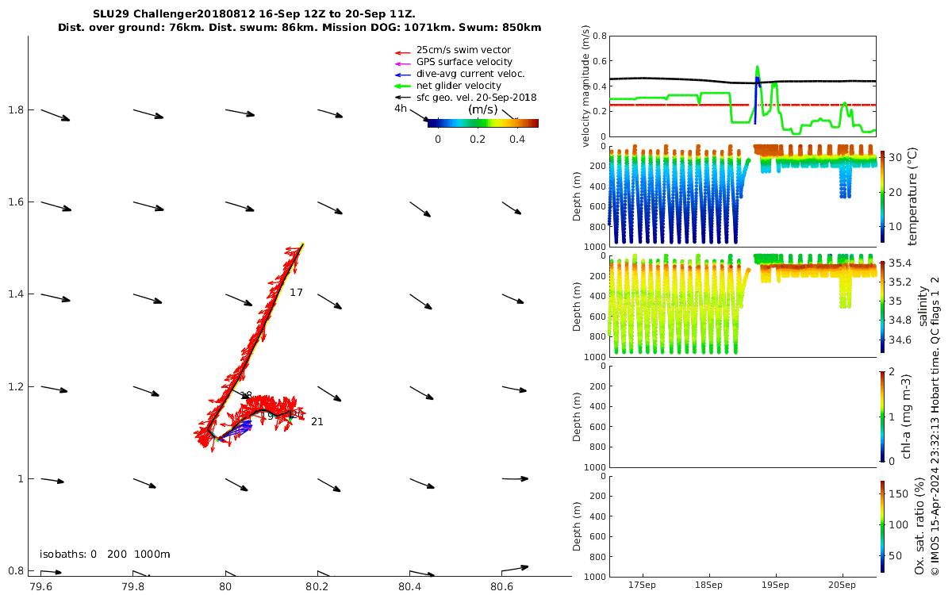Click the blue spike in velocity magnitude plot
The height and width of the screenshot is (595, 952).
[756, 100]
